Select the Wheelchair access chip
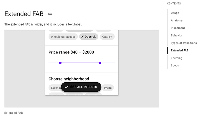Image resolution: width=206 pixels, height=116 pixels. click(x=63, y=37)
